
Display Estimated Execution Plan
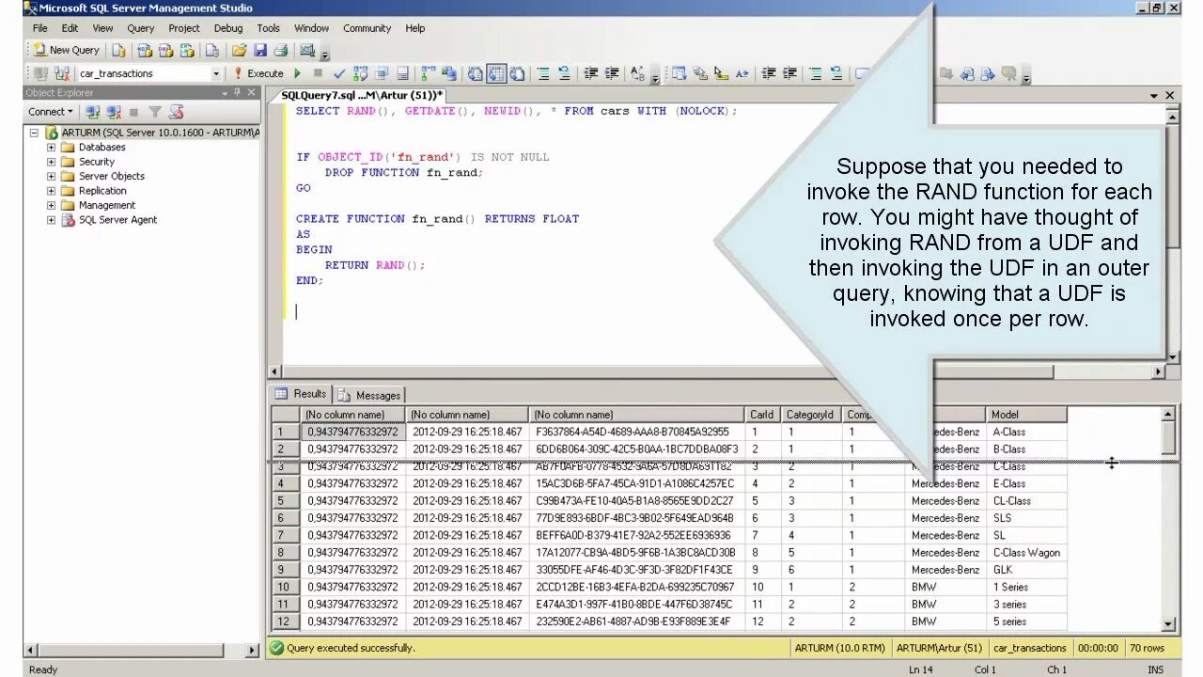pyautogui.click(x=360, y=73)
